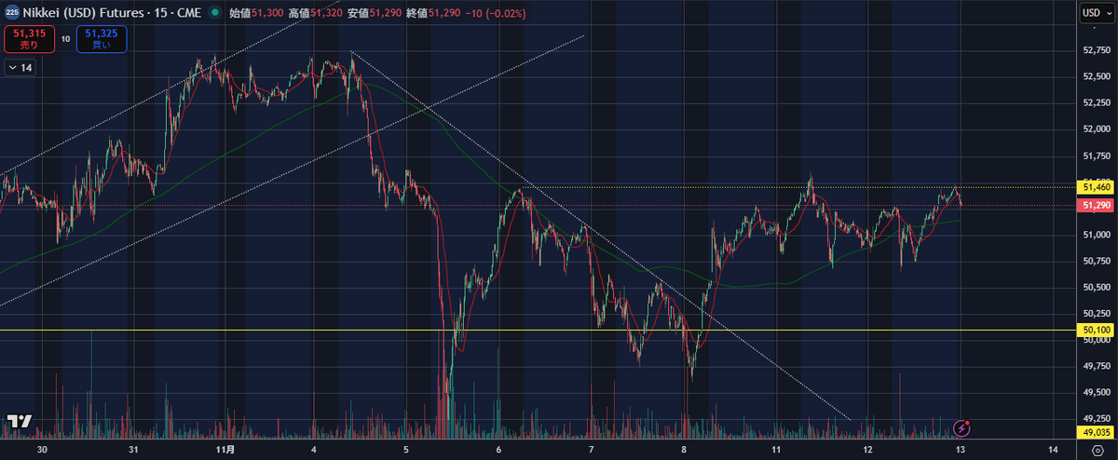Open the TradingView logo link
The height and width of the screenshot is (460, 1118).
tap(19, 421)
